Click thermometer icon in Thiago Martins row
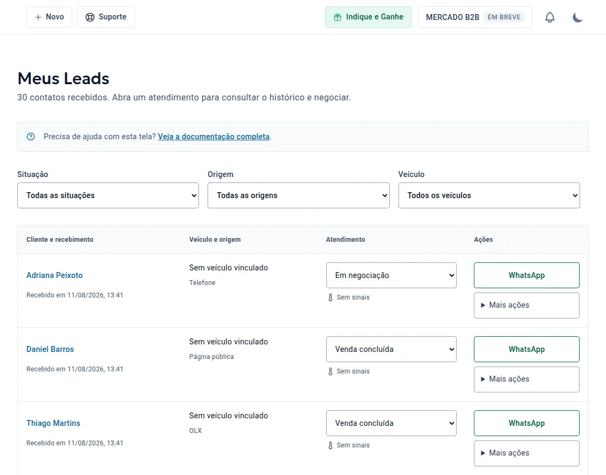 pos(330,445)
